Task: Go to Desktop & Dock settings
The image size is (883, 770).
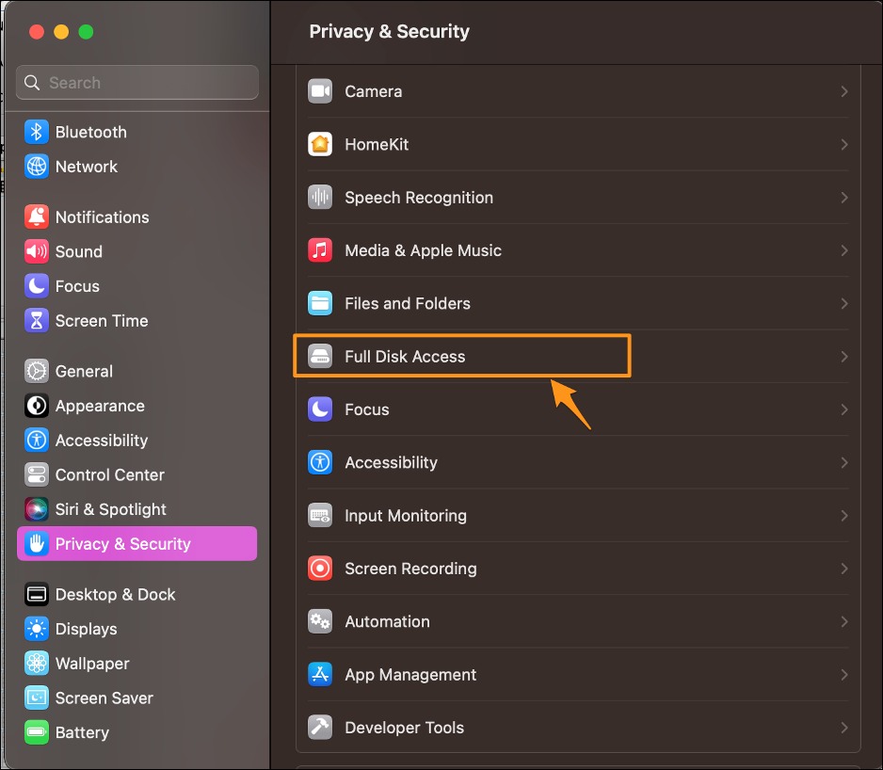Action: tap(115, 595)
